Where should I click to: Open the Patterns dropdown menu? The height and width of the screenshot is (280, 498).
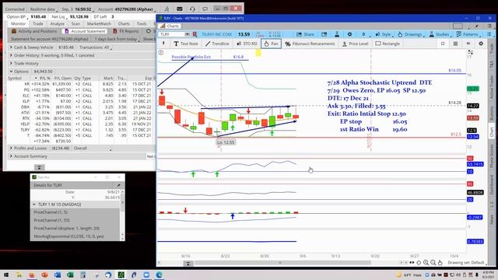coord(468,34)
